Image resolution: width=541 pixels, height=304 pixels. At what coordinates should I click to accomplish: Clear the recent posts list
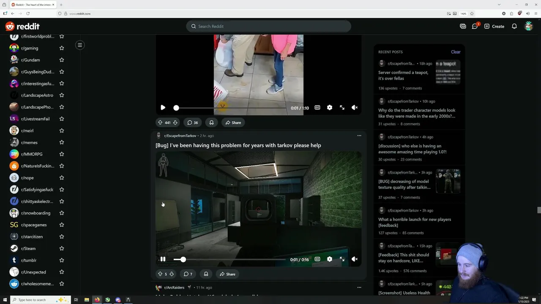(x=456, y=52)
